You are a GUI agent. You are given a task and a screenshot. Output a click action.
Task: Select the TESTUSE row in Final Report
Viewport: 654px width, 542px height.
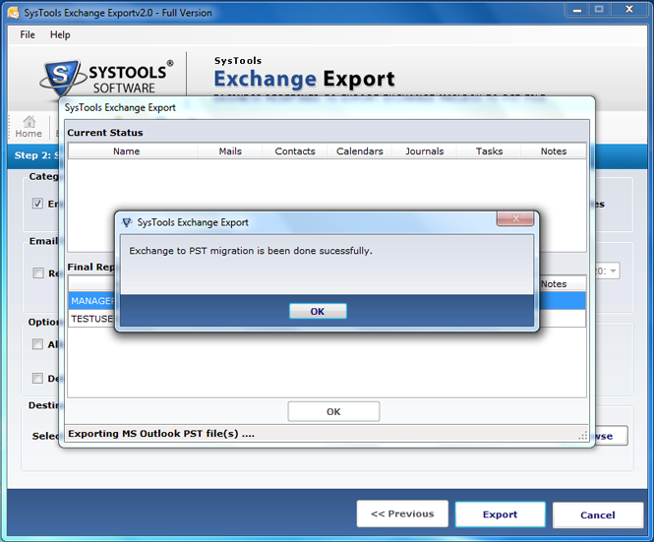(x=91, y=319)
